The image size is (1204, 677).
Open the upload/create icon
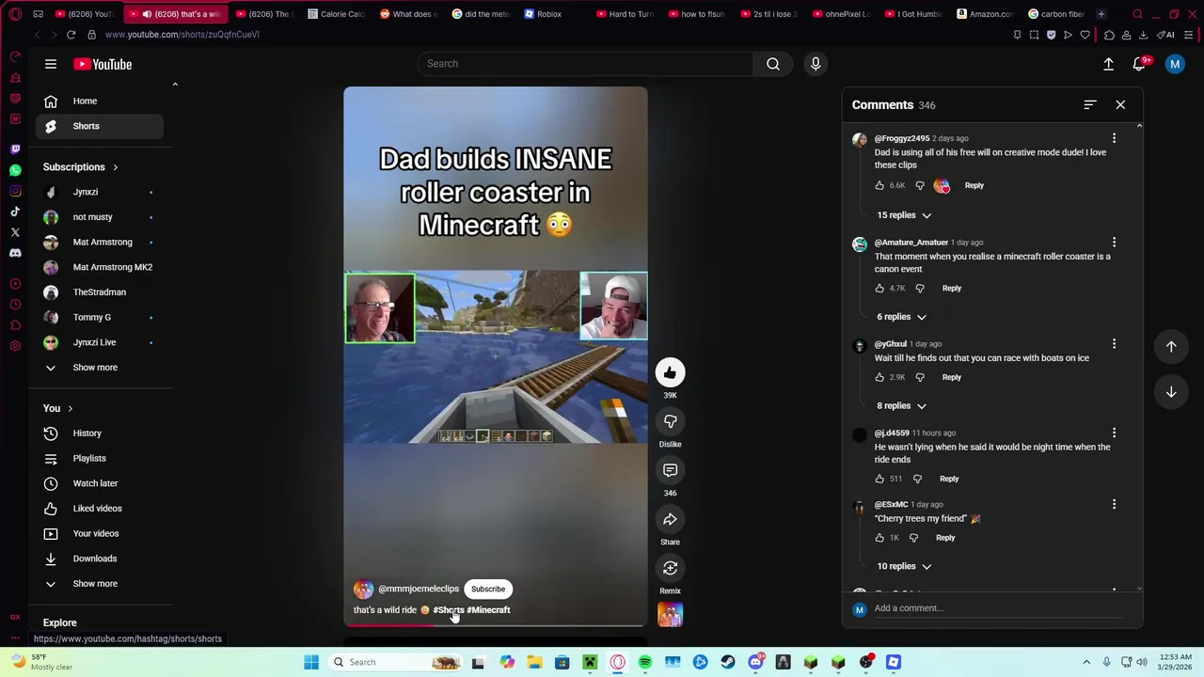(1108, 64)
